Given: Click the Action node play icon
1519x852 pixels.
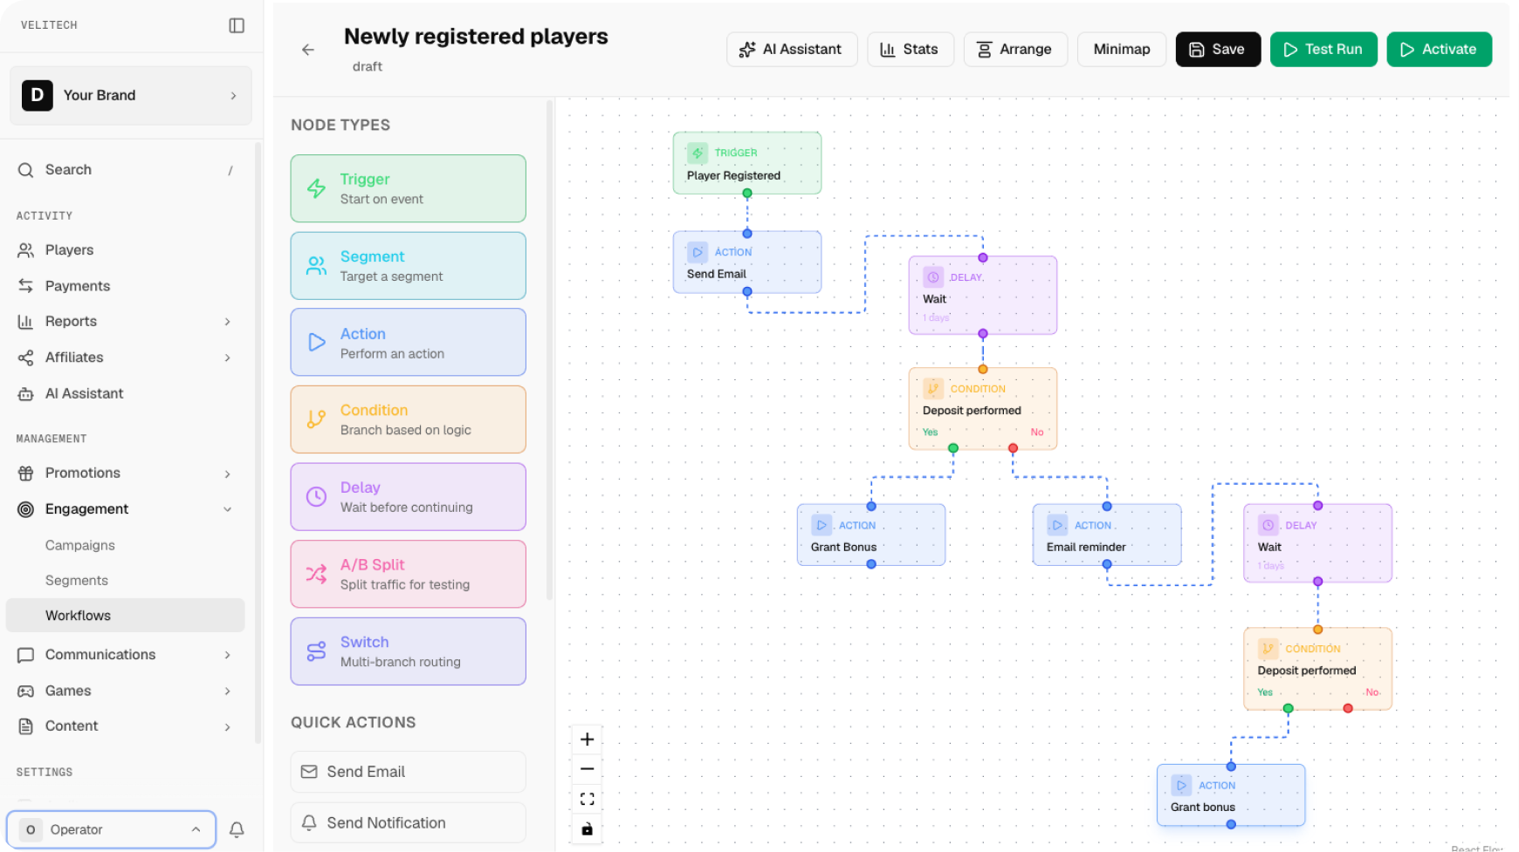Looking at the screenshot, I should point(316,343).
